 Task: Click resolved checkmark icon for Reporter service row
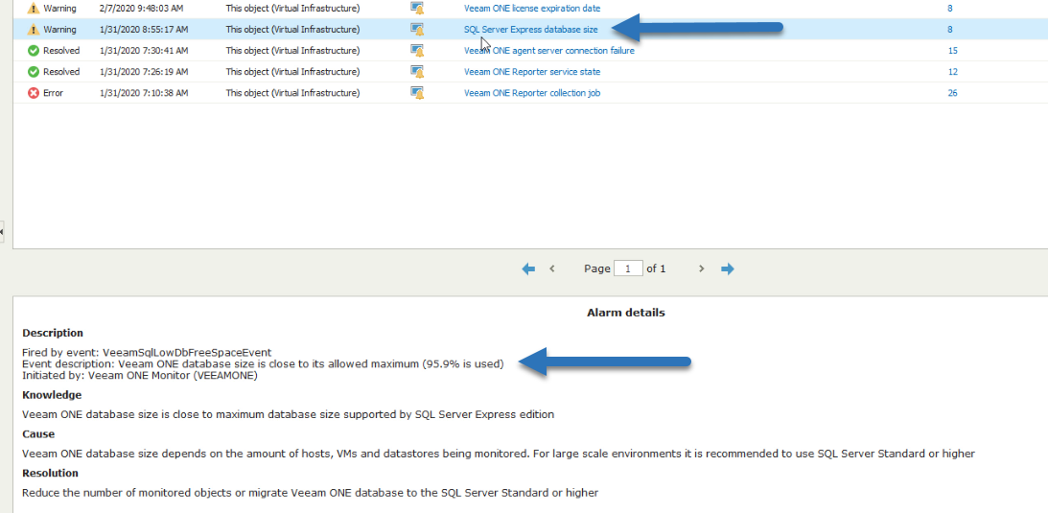point(34,72)
